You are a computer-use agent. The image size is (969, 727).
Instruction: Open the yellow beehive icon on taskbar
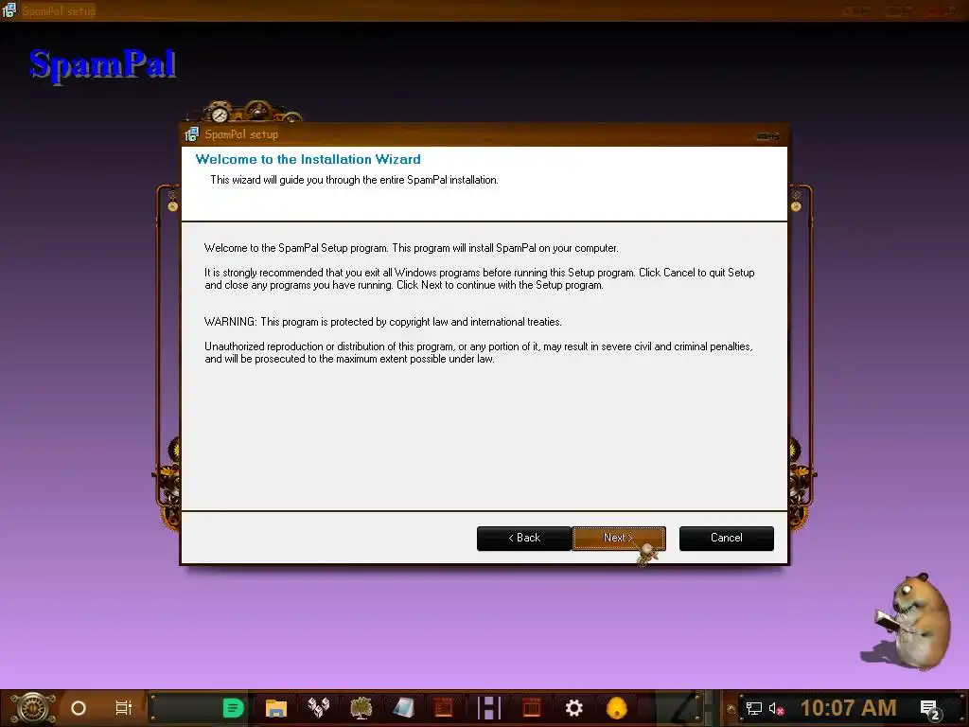pos(617,708)
